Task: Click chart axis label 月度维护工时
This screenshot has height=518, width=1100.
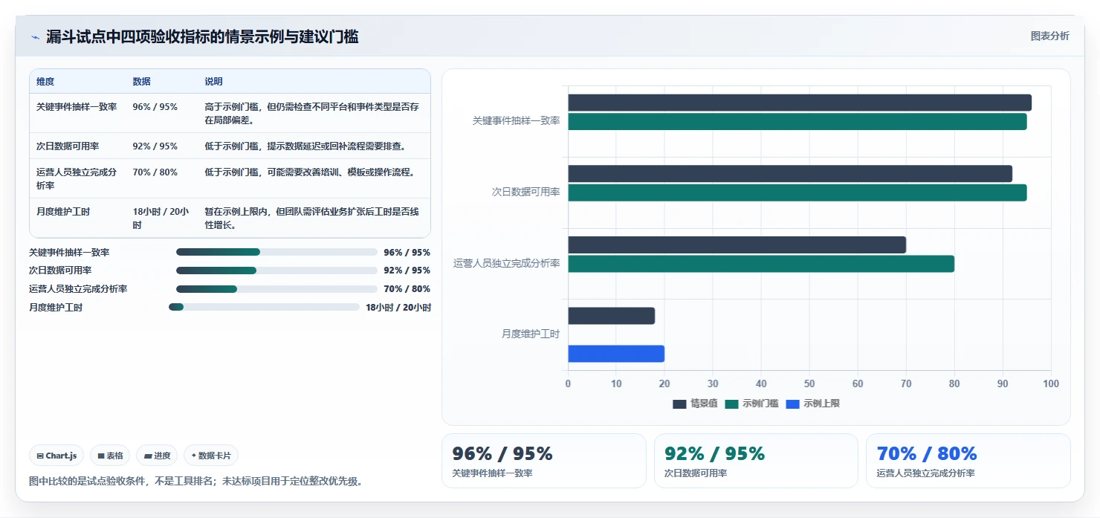Action: click(x=531, y=334)
